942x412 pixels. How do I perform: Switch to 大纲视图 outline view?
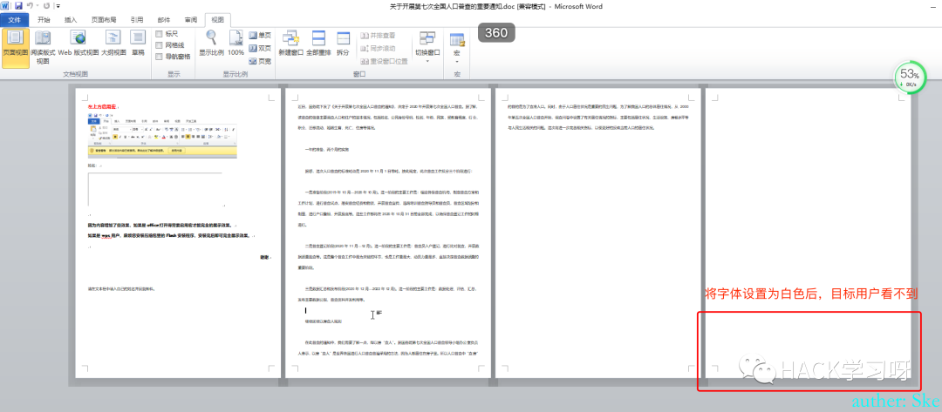click(x=113, y=44)
